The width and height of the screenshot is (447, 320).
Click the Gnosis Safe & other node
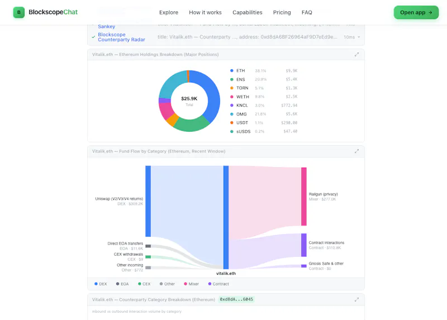(x=304, y=266)
